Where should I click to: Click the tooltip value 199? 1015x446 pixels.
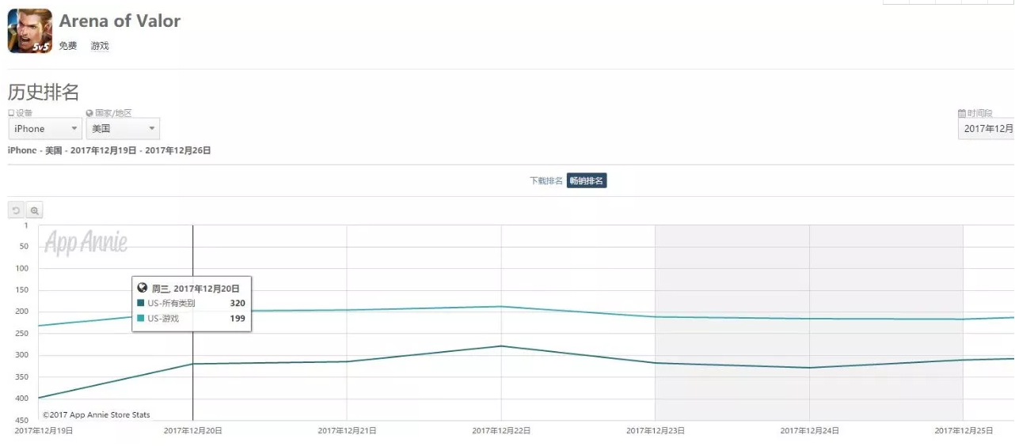pos(238,319)
